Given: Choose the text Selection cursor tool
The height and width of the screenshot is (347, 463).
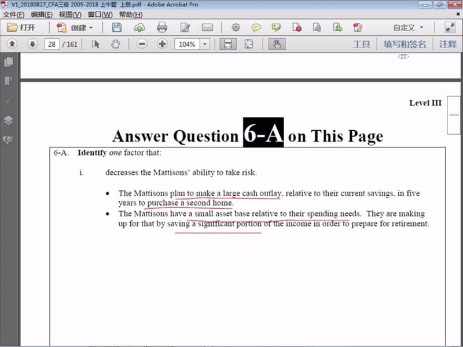Looking at the screenshot, I should [x=96, y=44].
